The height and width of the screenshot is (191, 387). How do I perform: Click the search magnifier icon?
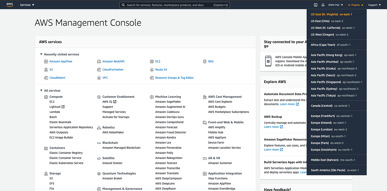click(123, 5)
